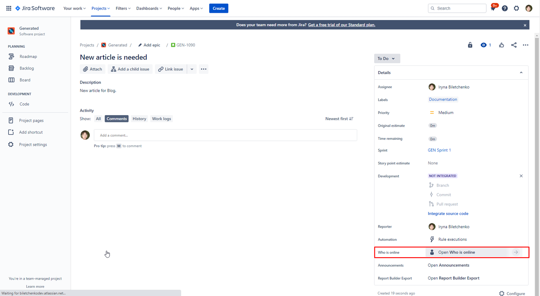Viewport: 540px width, 296px height.
Task: Open Project settings in the sidebar
Action: (33, 144)
